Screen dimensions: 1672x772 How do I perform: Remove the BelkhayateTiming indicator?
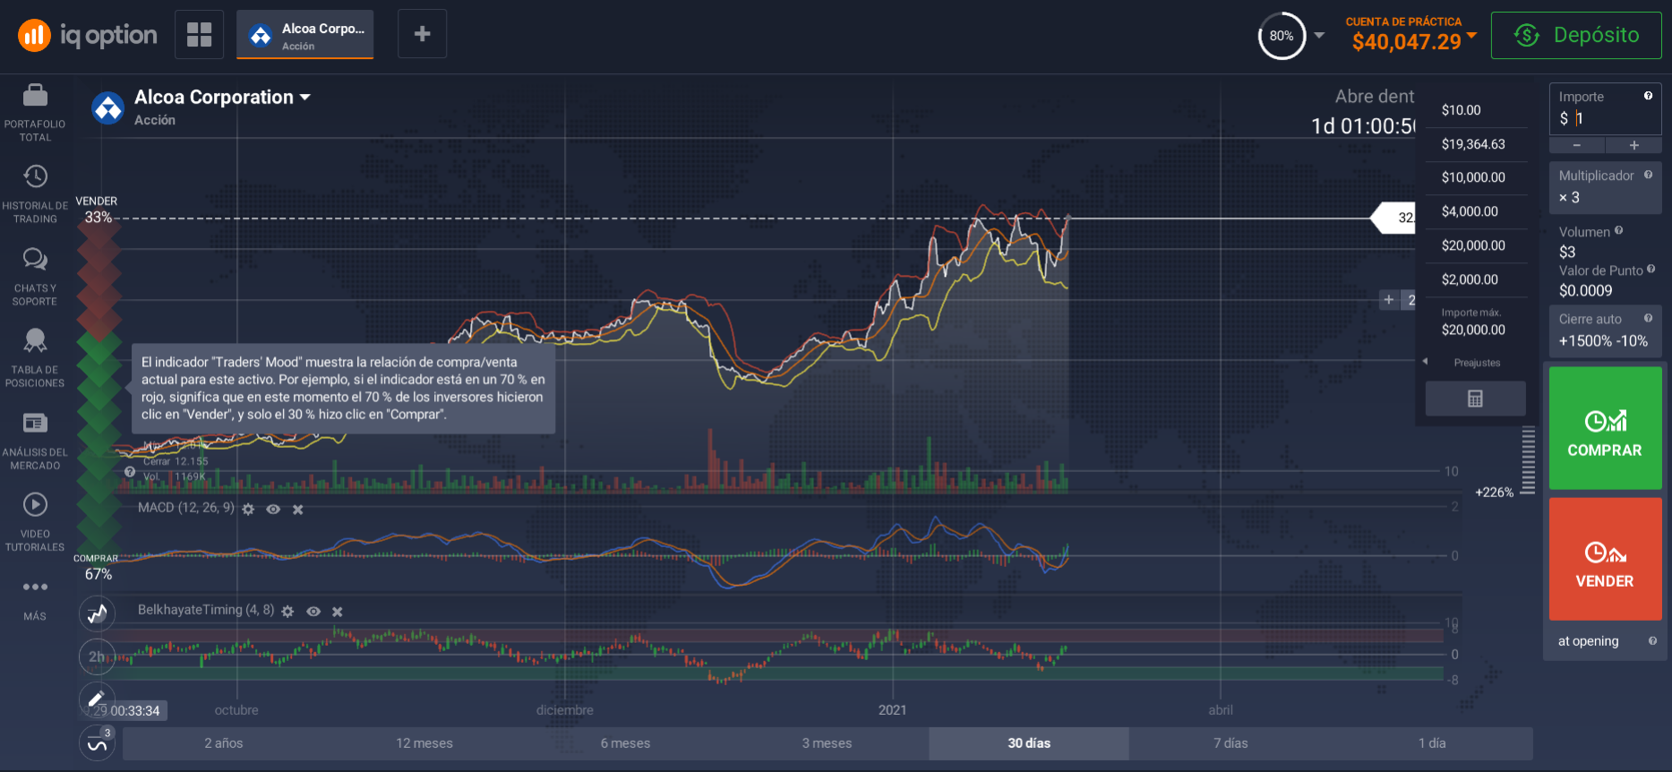[x=338, y=611]
